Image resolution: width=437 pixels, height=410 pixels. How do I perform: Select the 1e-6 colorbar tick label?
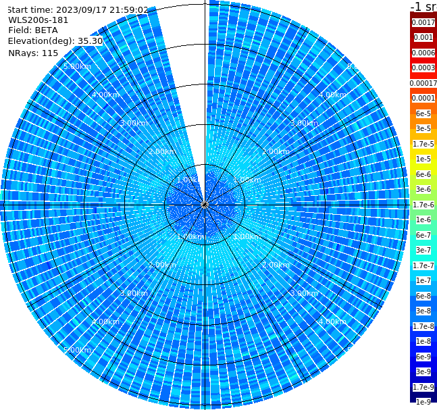coord(423,220)
